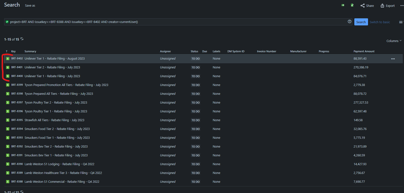Select payment amount 149.58
This screenshot has width=404, height=193.
(x=358, y=120)
